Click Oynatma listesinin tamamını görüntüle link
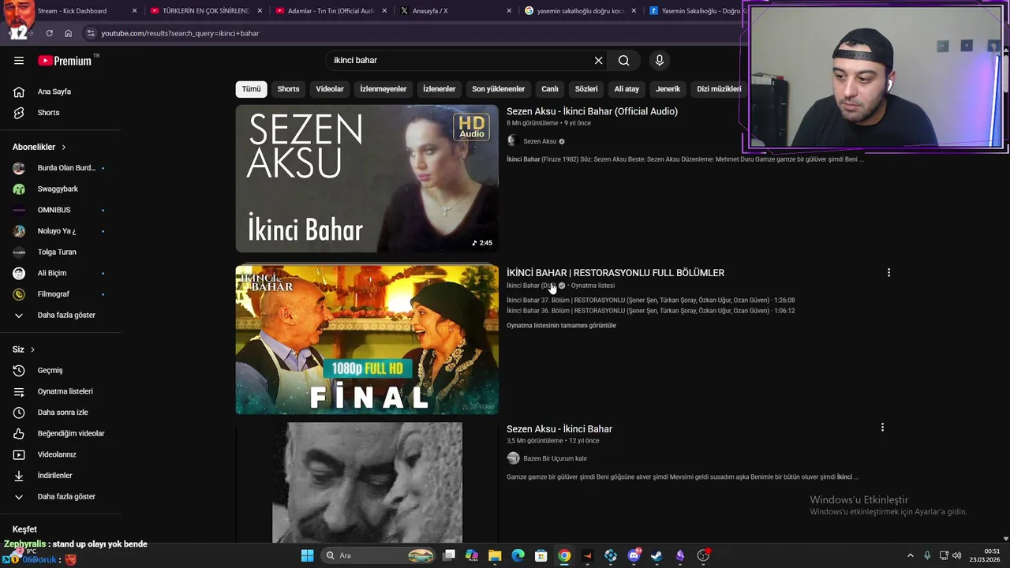This screenshot has width=1010, height=568. coord(561,326)
